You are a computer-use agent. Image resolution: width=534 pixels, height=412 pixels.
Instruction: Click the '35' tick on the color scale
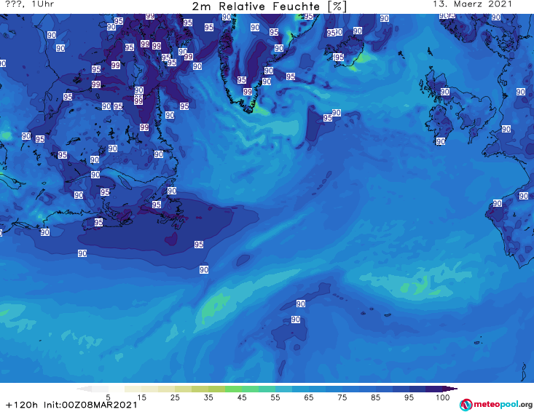(208, 397)
